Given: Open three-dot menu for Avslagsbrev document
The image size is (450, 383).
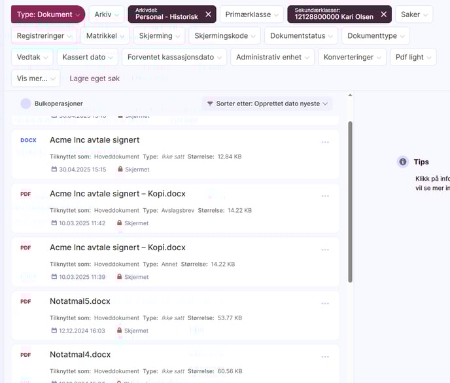Looking at the screenshot, I should pos(325,196).
